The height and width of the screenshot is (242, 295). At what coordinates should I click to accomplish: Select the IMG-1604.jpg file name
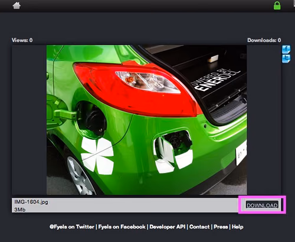point(31,202)
